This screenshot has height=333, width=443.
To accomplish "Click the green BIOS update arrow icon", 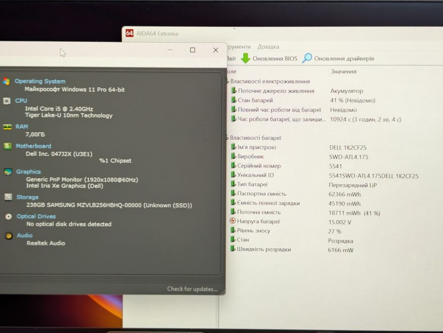I will (x=246, y=59).
